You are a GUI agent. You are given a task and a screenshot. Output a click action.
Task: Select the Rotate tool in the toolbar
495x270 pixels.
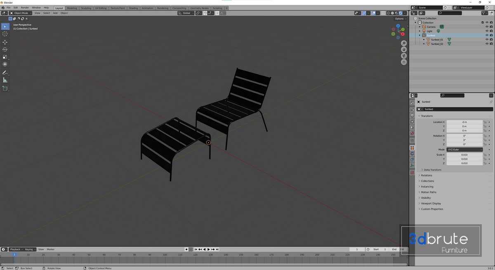pyautogui.click(x=5, y=49)
